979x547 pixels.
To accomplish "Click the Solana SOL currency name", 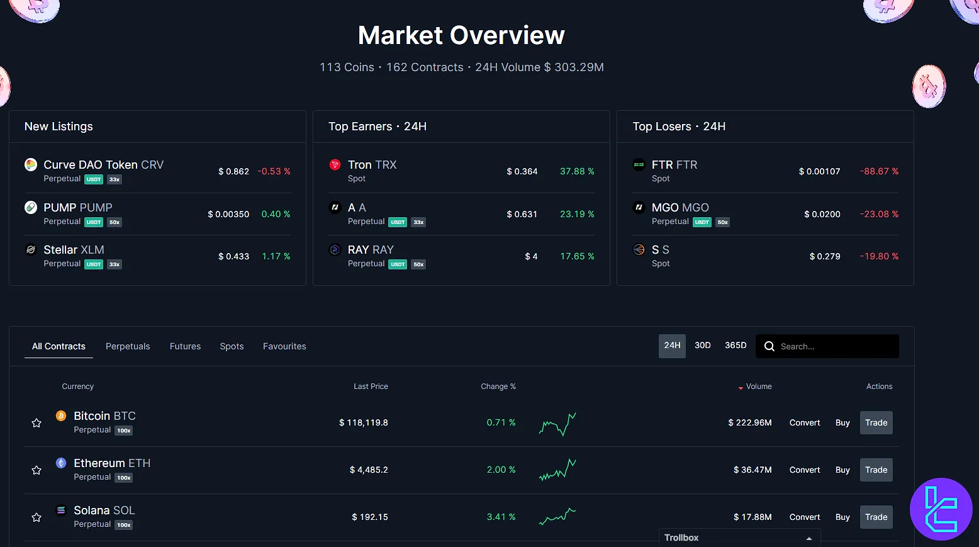I will pos(104,510).
